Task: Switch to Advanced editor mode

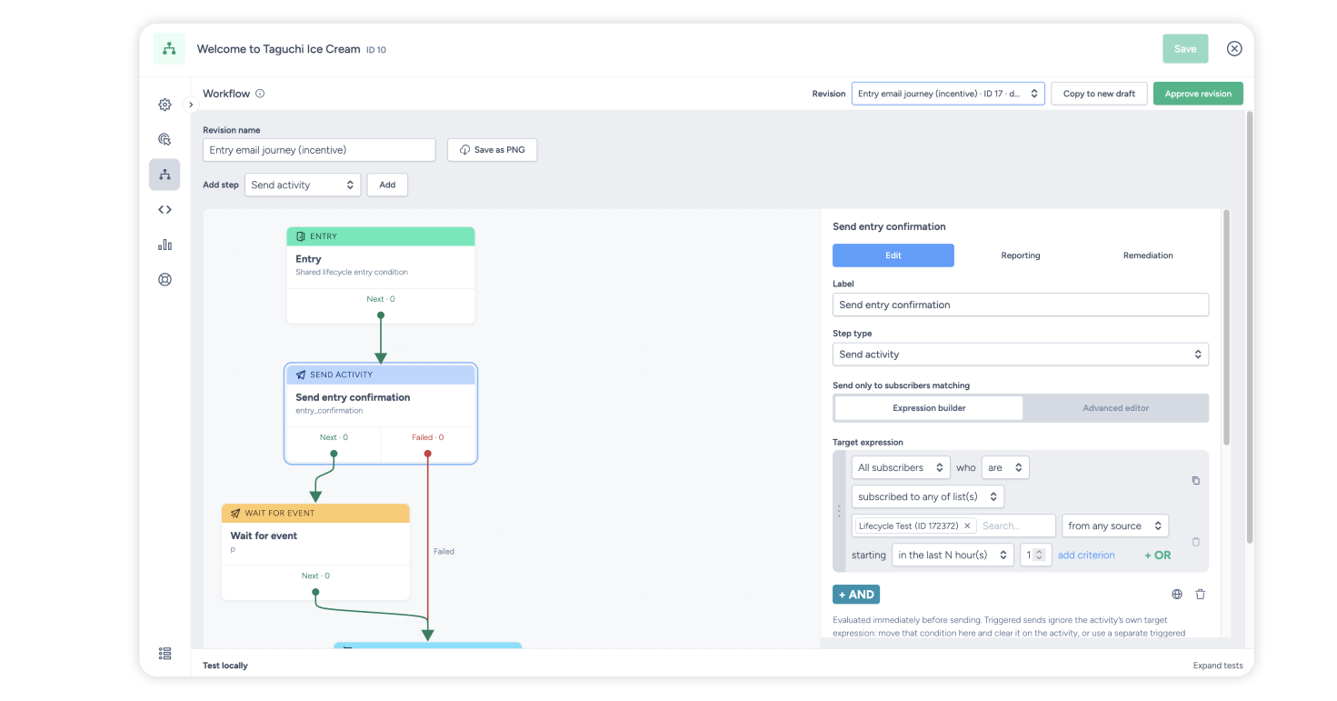Action: [x=1115, y=408]
